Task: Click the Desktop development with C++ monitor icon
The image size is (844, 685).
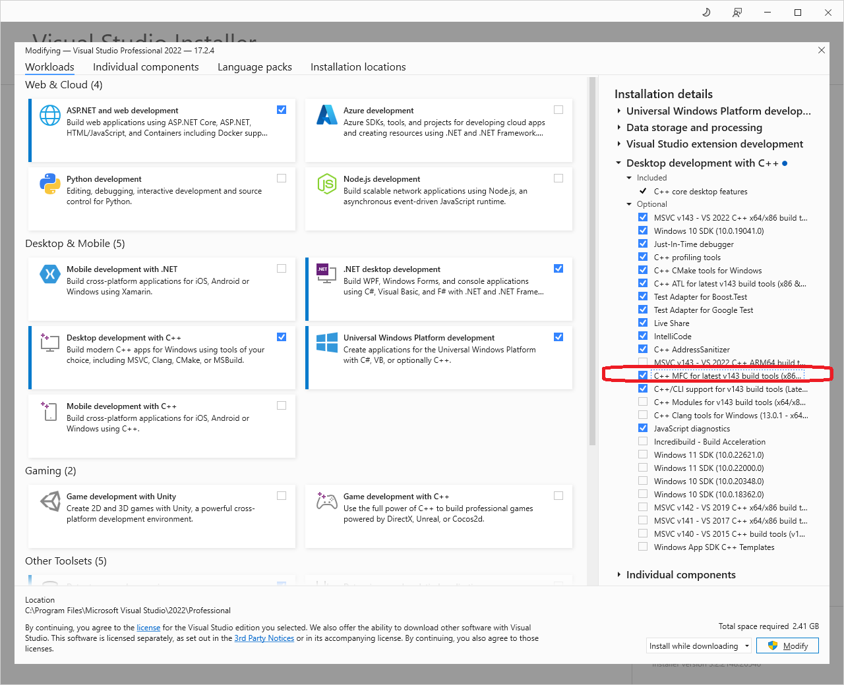Action: (50, 342)
